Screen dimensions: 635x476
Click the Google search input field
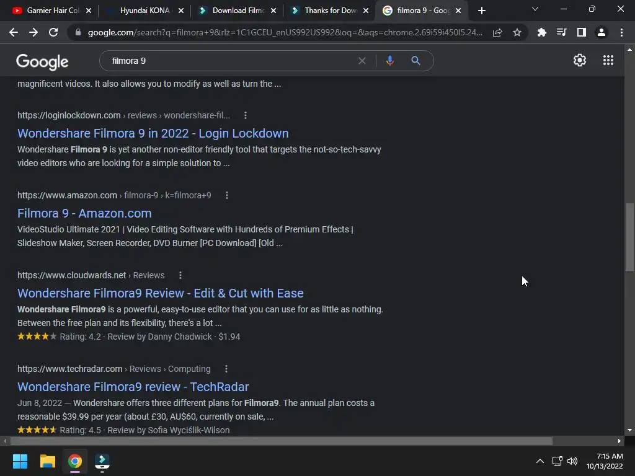(x=231, y=61)
